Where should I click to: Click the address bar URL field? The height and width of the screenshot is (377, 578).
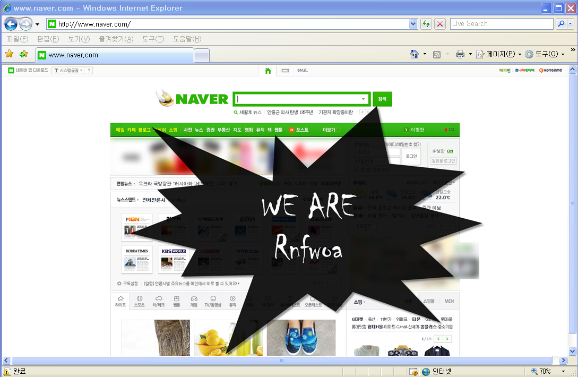pyautogui.click(x=228, y=24)
